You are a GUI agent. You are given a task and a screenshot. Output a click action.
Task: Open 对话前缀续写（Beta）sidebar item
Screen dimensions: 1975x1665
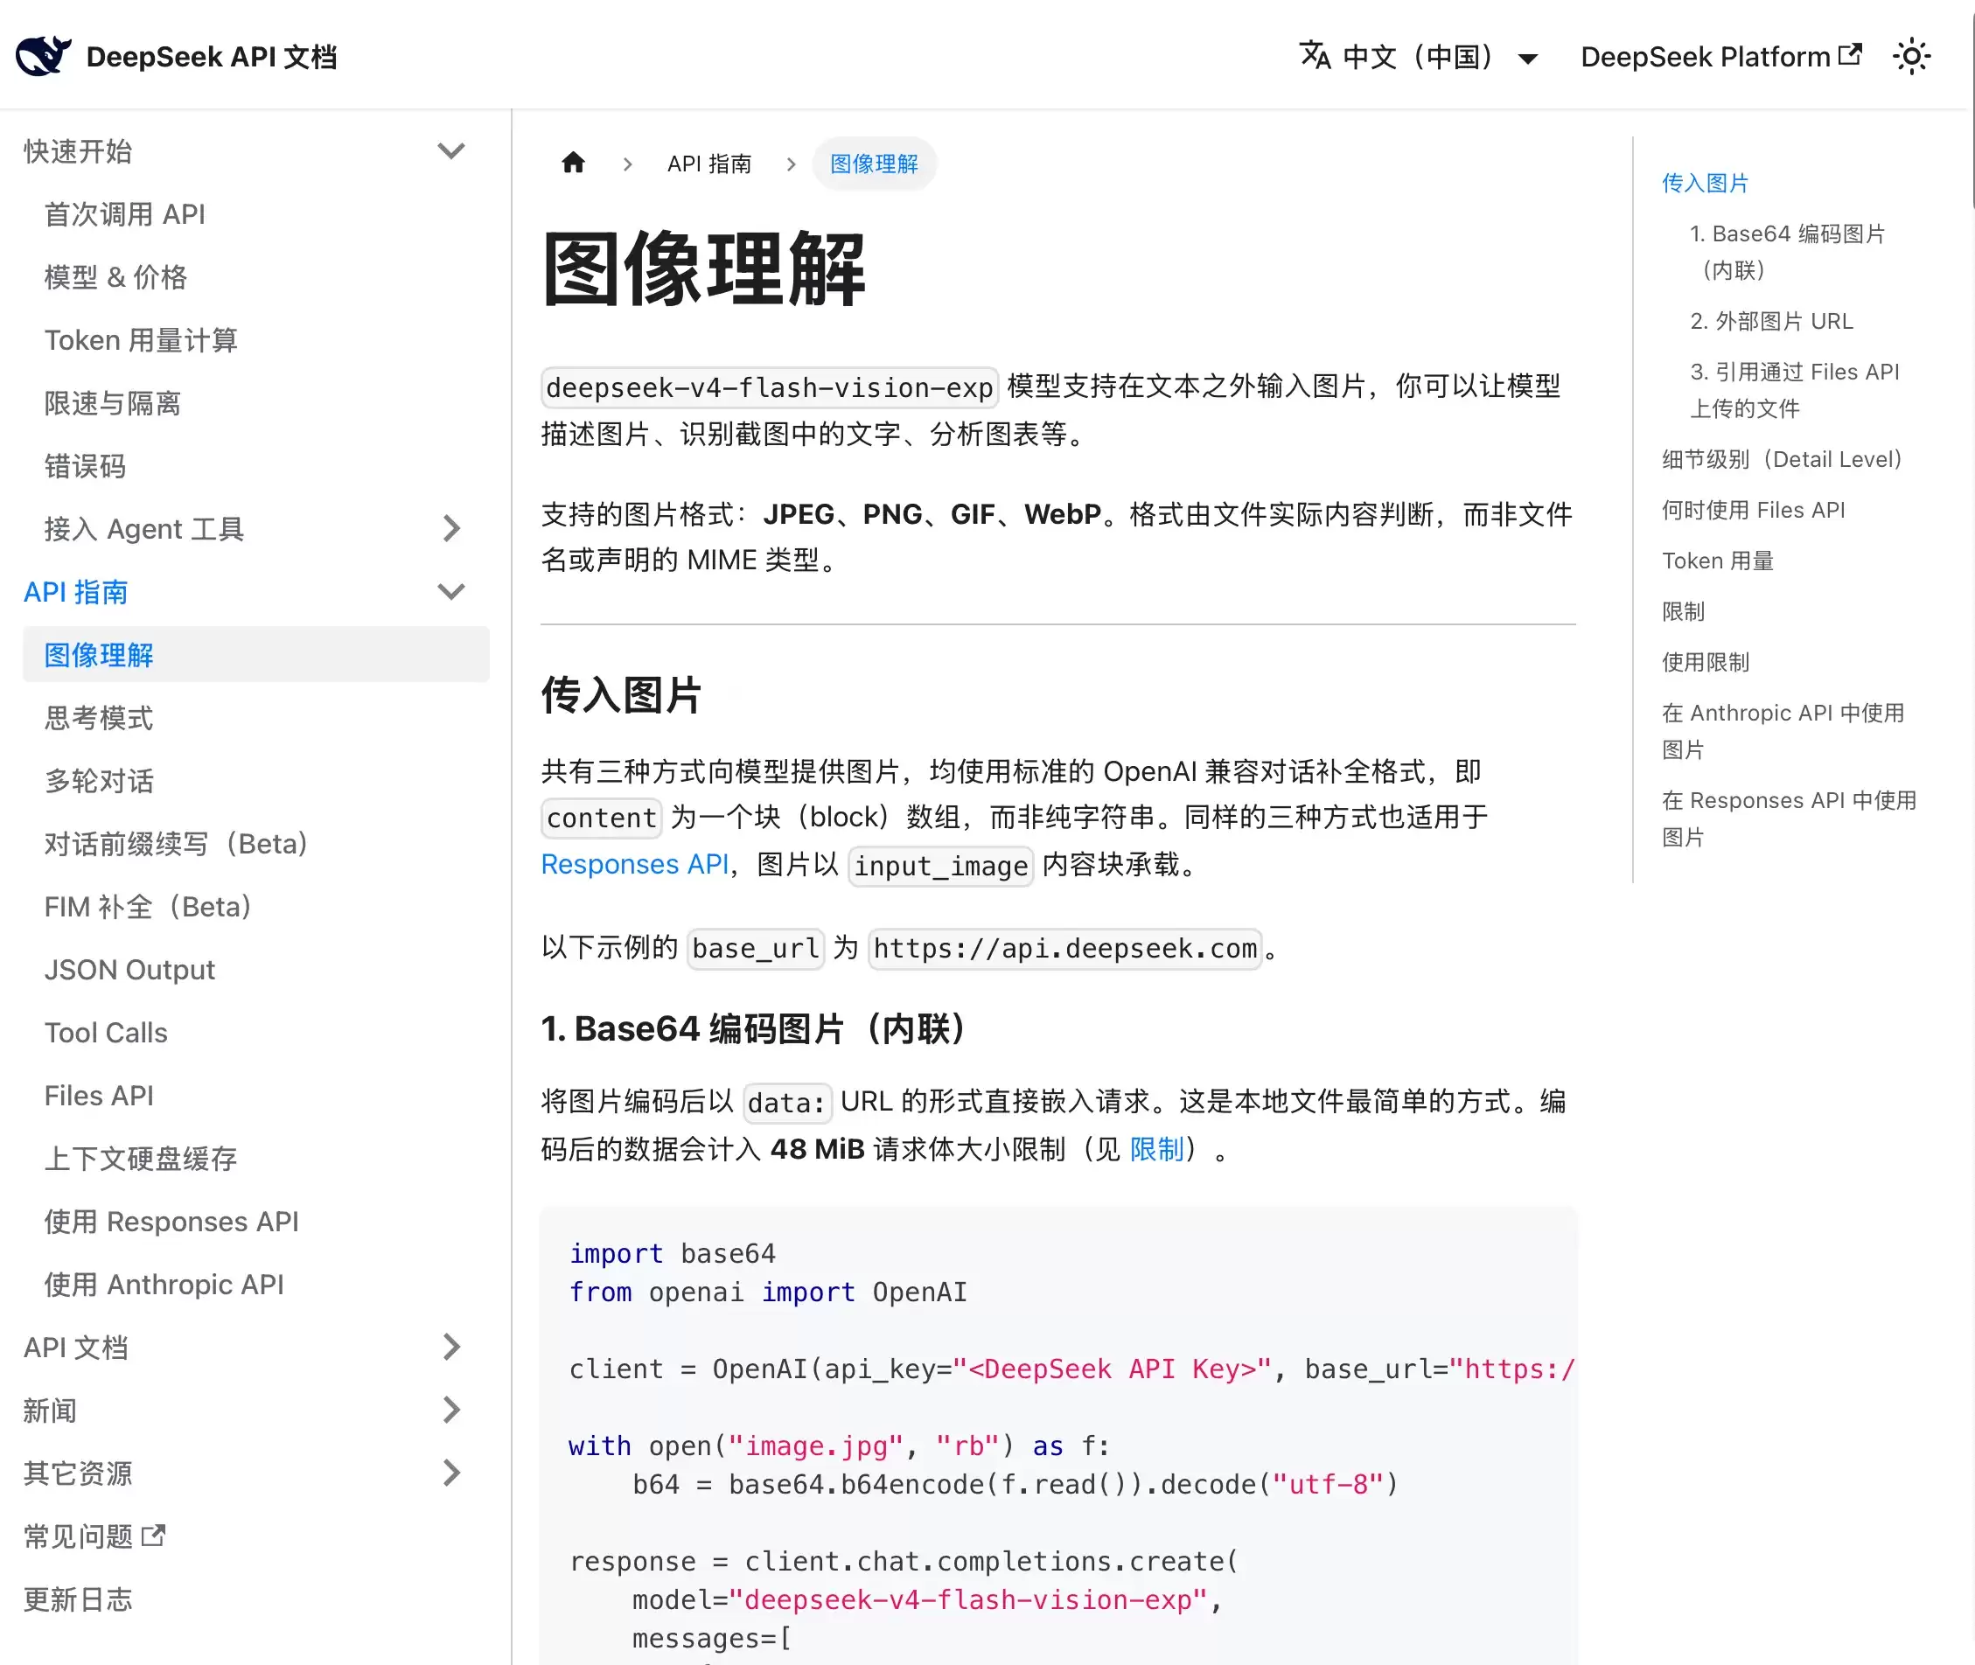click(177, 844)
